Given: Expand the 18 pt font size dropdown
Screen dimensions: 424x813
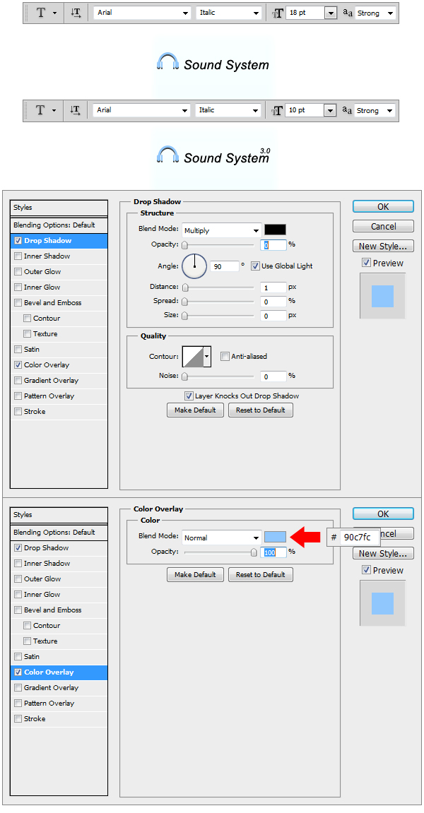Looking at the screenshot, I should [330, 13].
